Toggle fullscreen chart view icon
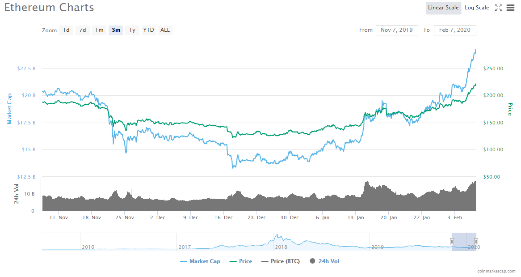 pyautogui.click(x=498, y=8)
